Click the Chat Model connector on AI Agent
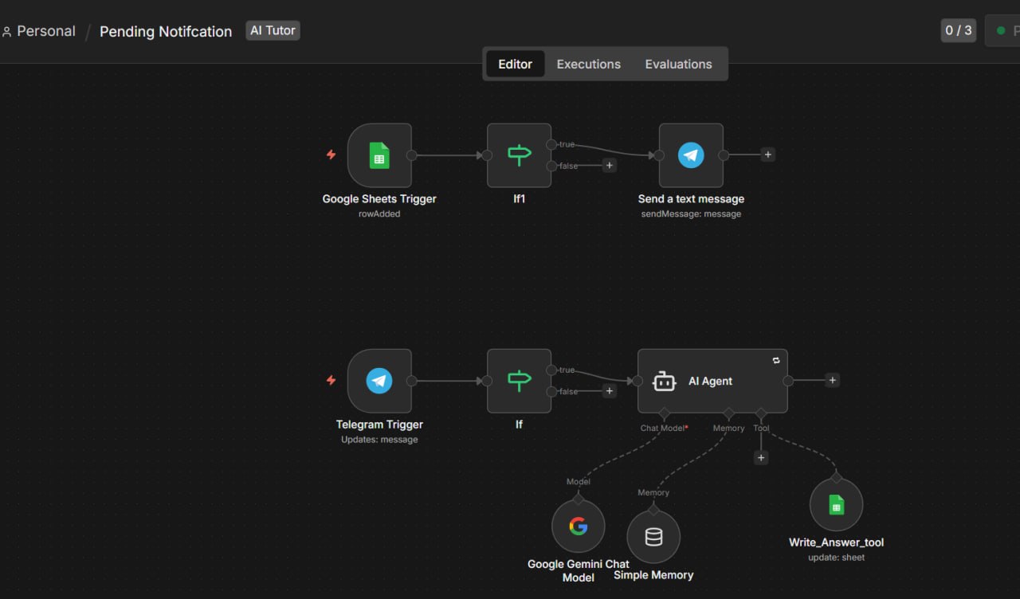The width and height of the screenshot is (1020, 599). click(x=664, y=413)
